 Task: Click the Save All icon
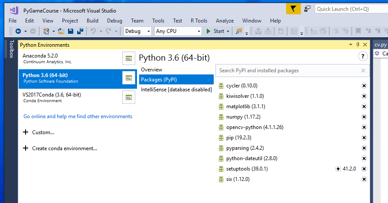point(80,31)
